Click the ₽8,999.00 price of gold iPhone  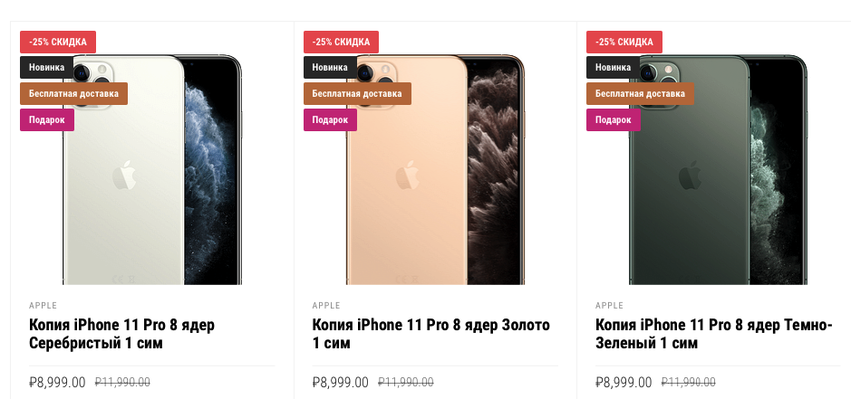click(x=340, y=383)
